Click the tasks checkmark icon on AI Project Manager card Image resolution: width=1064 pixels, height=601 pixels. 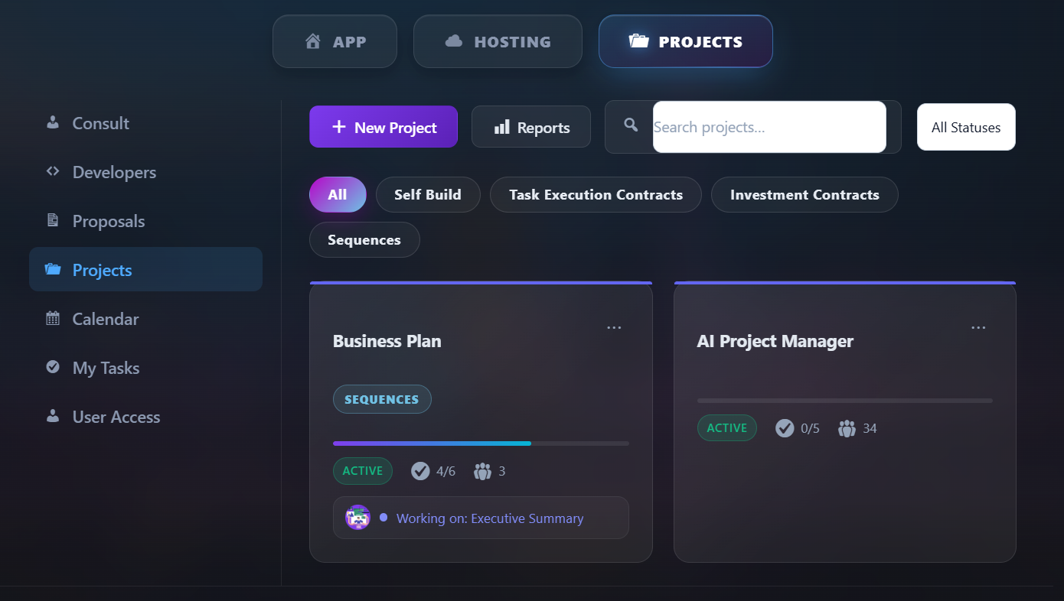(785, 428)
